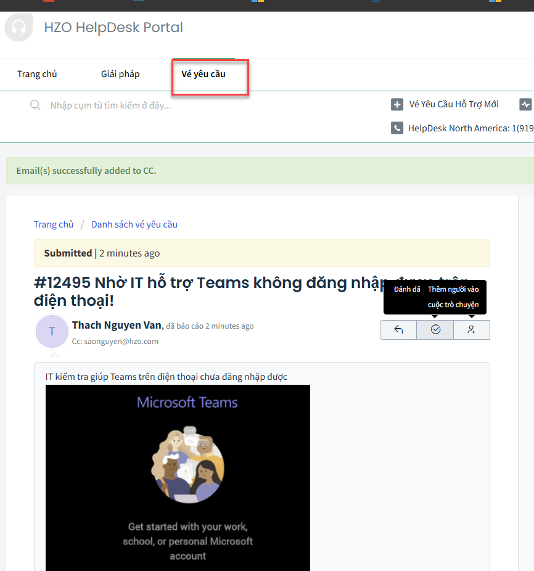Screen dimensions: 534x571
Task: Click the activity pulse icon
Action: click(x=525, y=104)
